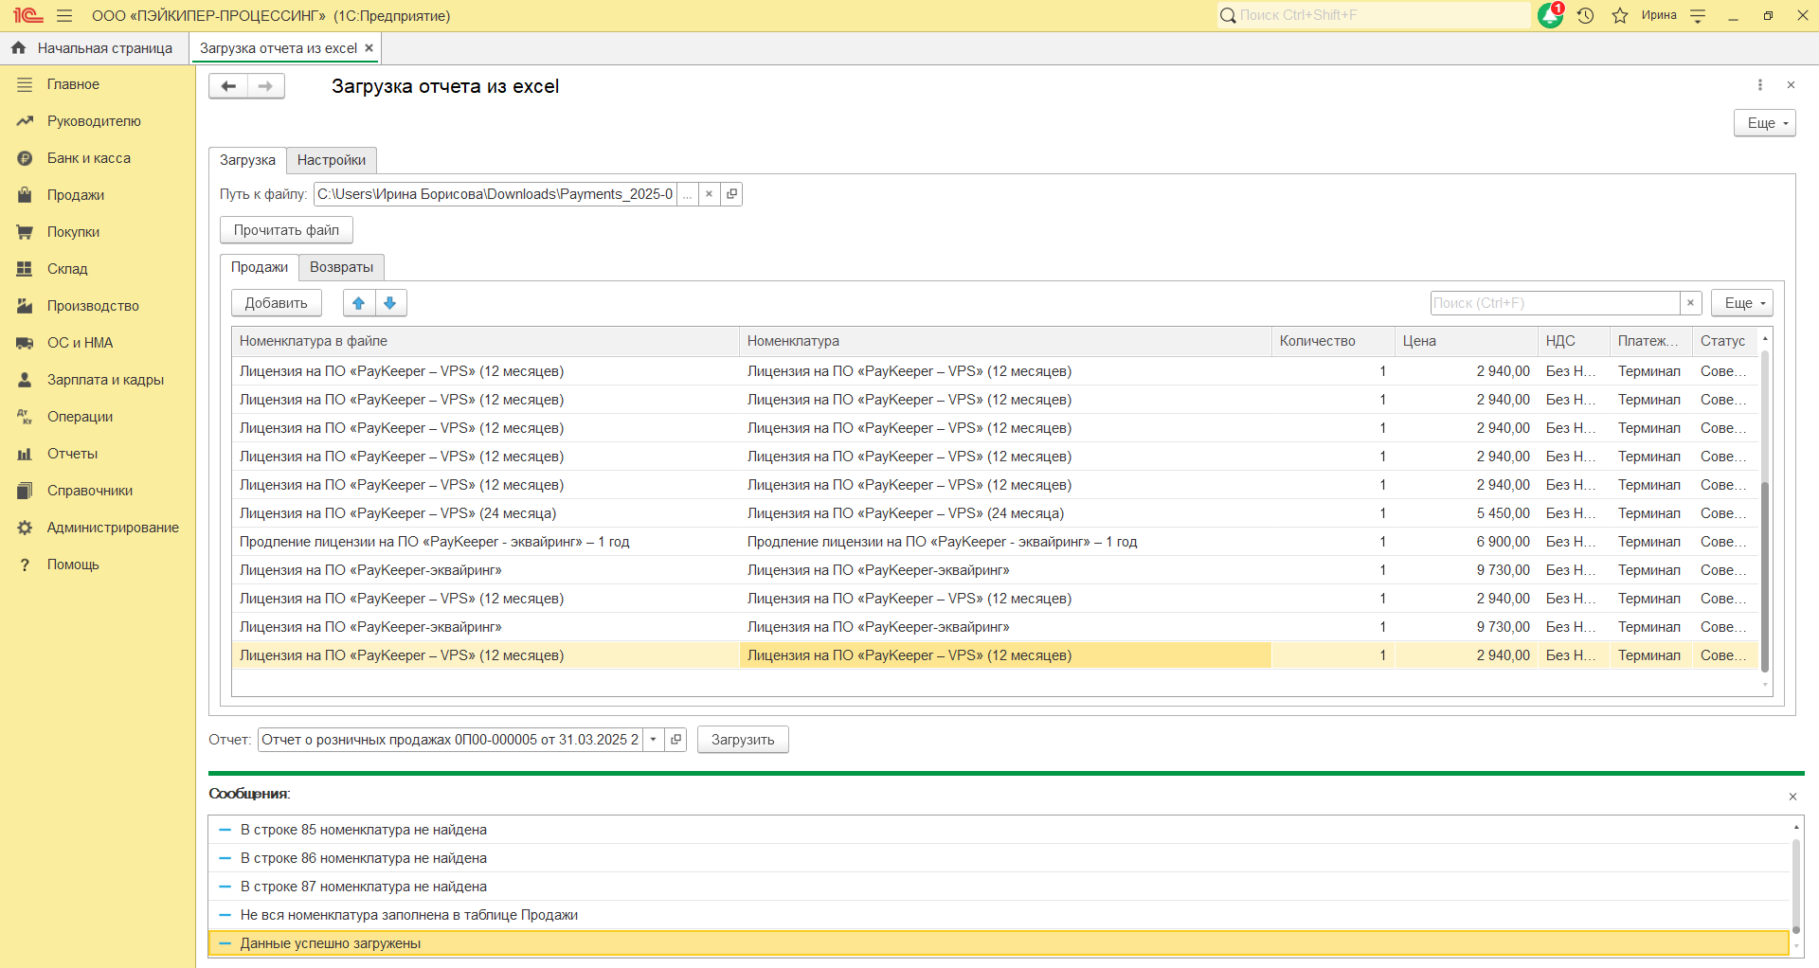Move row up with blue up arrow
Screen dimensions: 1819x968
(358, 303)
